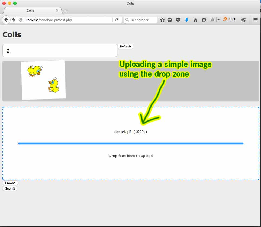Screen dimensions: 261x227
Task: Bookmark this page with the star icon
Action: 162,20
